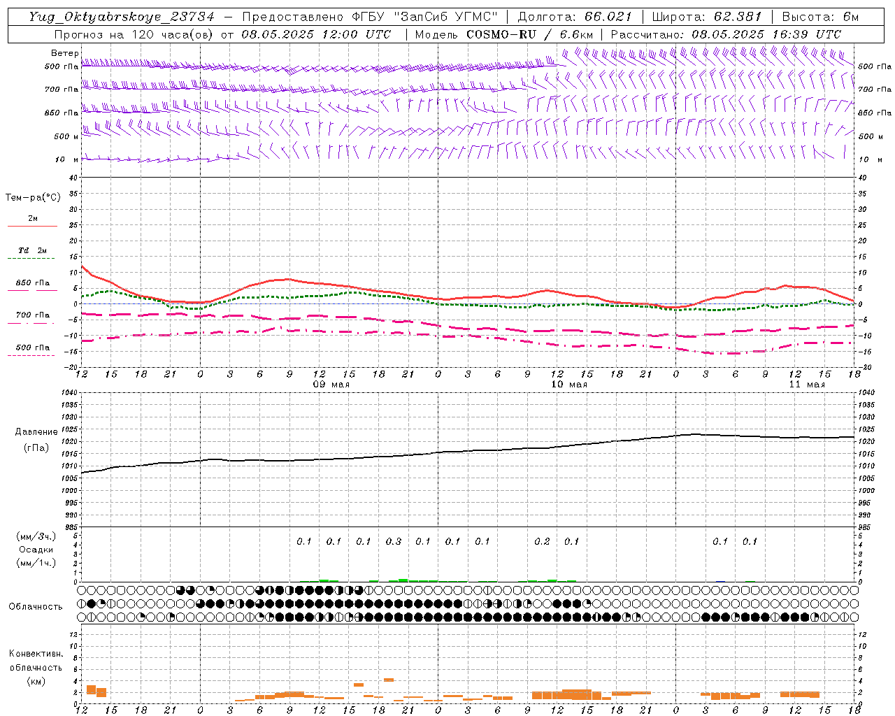Click the '(км)' unit under convective cloudiness
895x716 pixels.
[x=36, y=681]
